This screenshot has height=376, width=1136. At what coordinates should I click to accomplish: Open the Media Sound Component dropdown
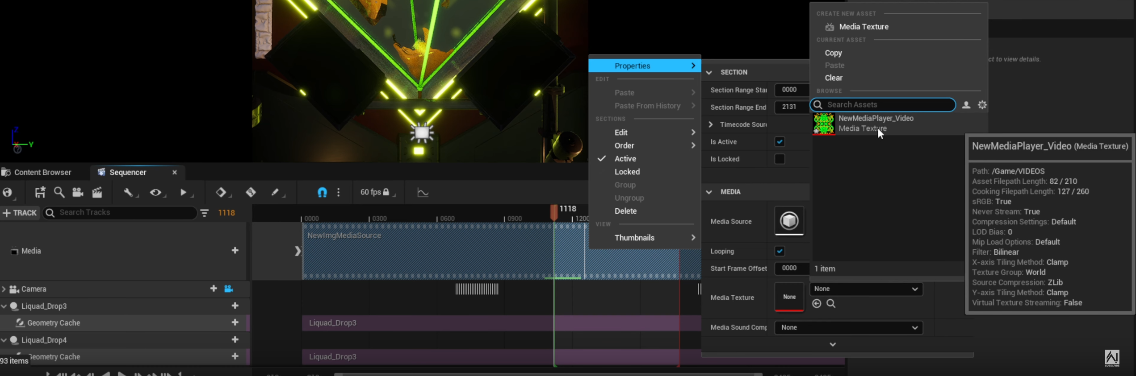848,327
